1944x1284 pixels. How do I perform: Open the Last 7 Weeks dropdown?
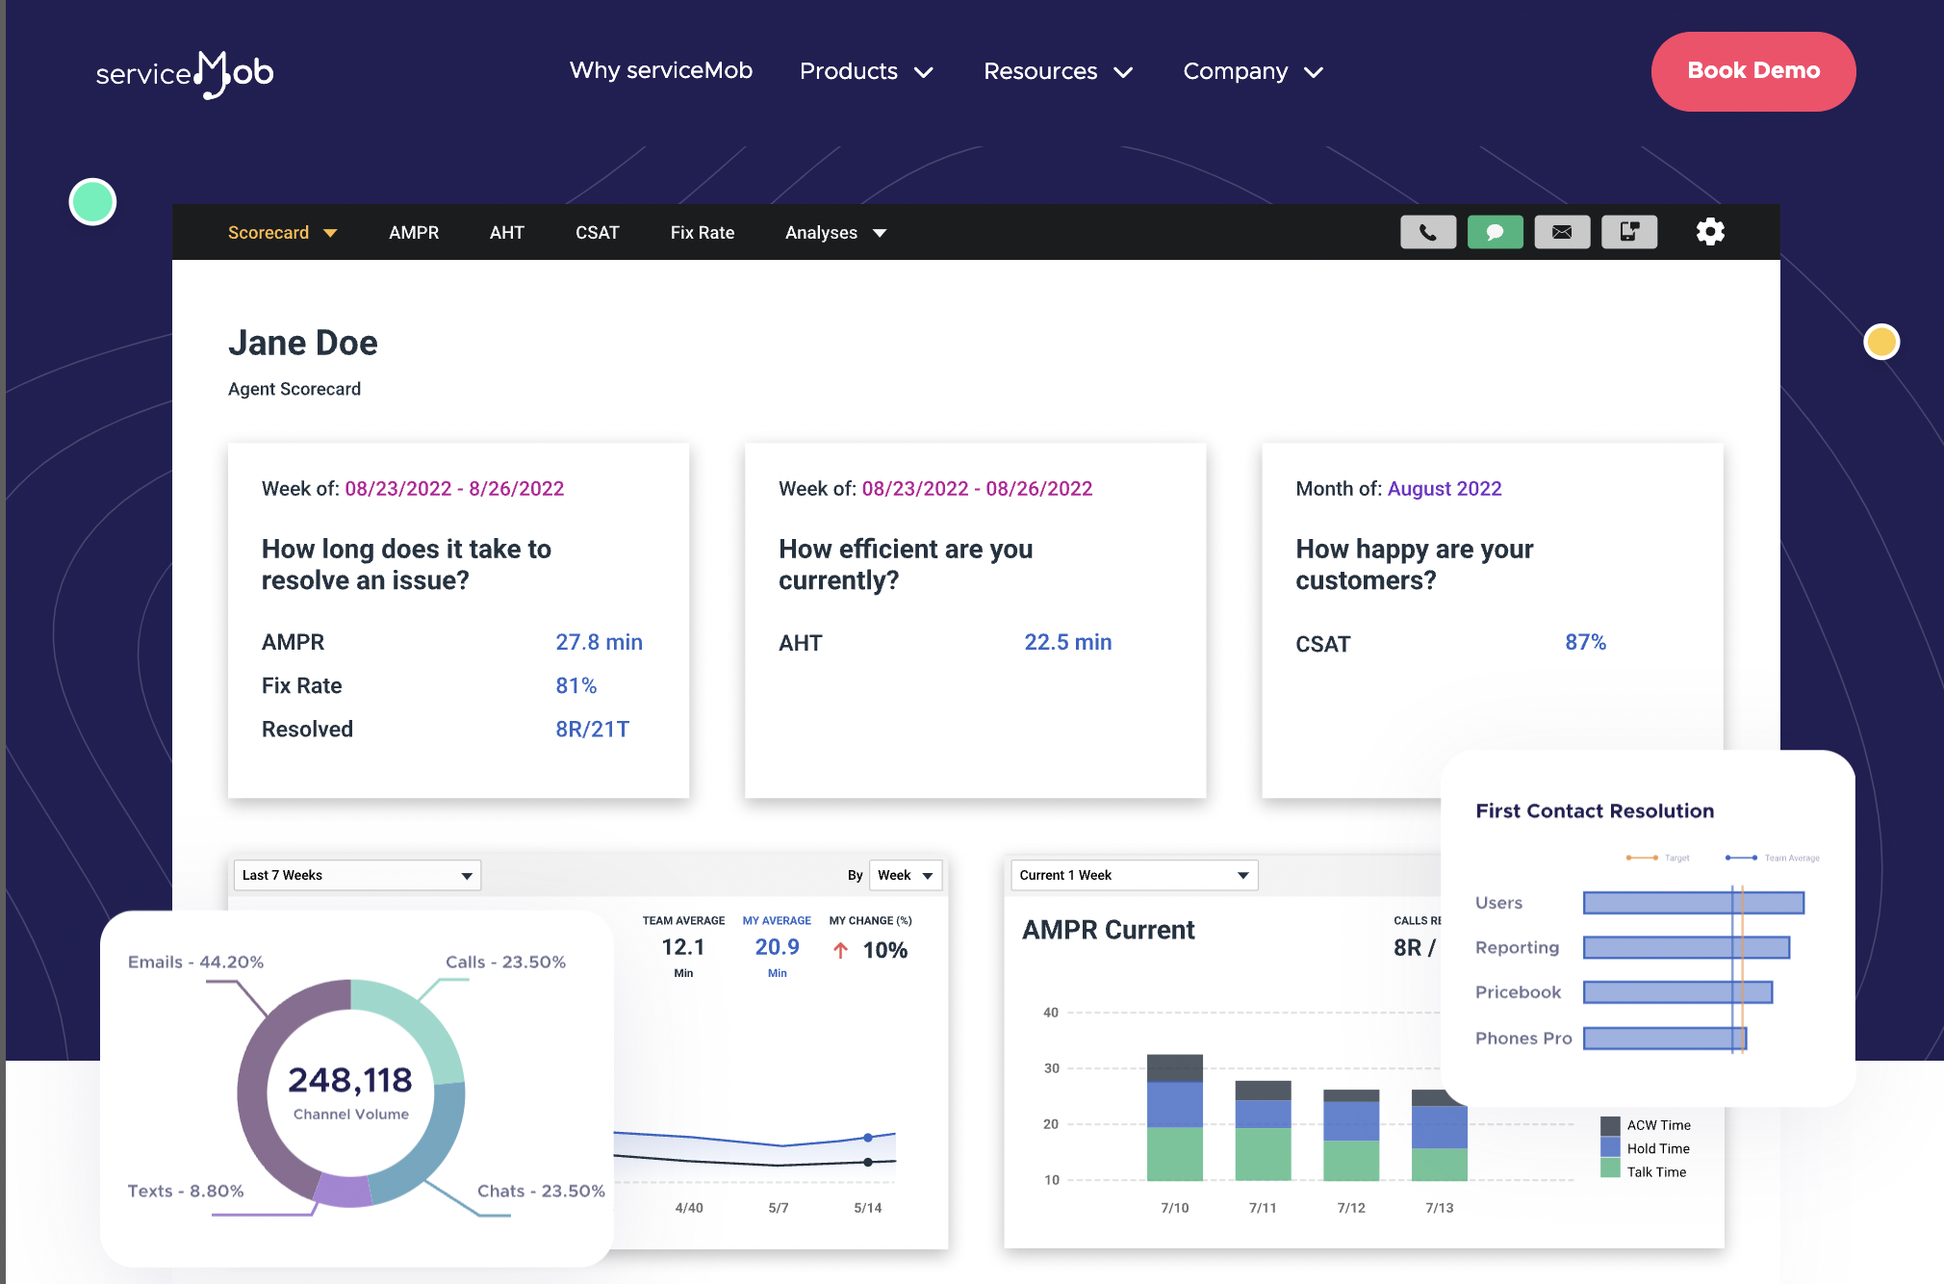[x=356, y=875]
